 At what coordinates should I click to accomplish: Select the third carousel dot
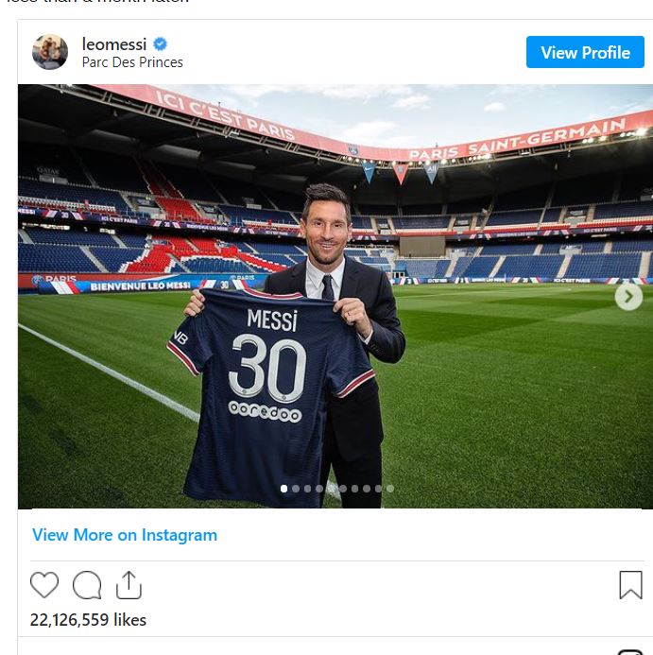pos(307,489)
